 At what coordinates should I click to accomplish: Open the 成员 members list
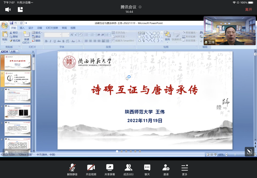128,169
